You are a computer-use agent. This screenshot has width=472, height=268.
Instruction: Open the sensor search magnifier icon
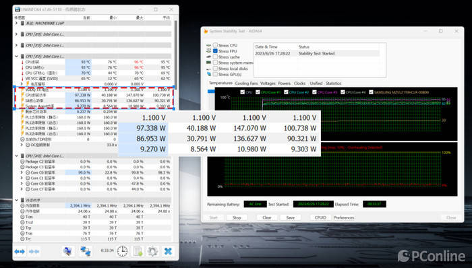pos(68,251)
